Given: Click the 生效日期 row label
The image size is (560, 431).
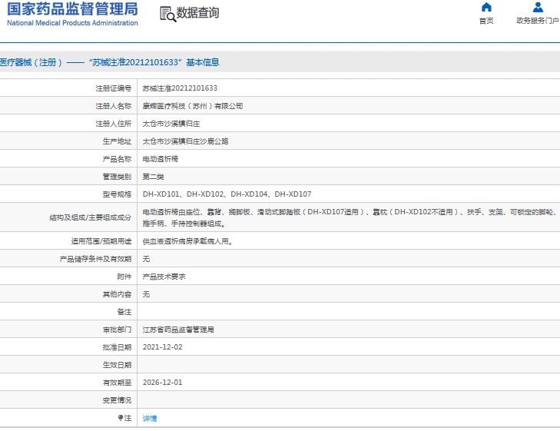Looking at the screenshot, I should tap(117, 365).
